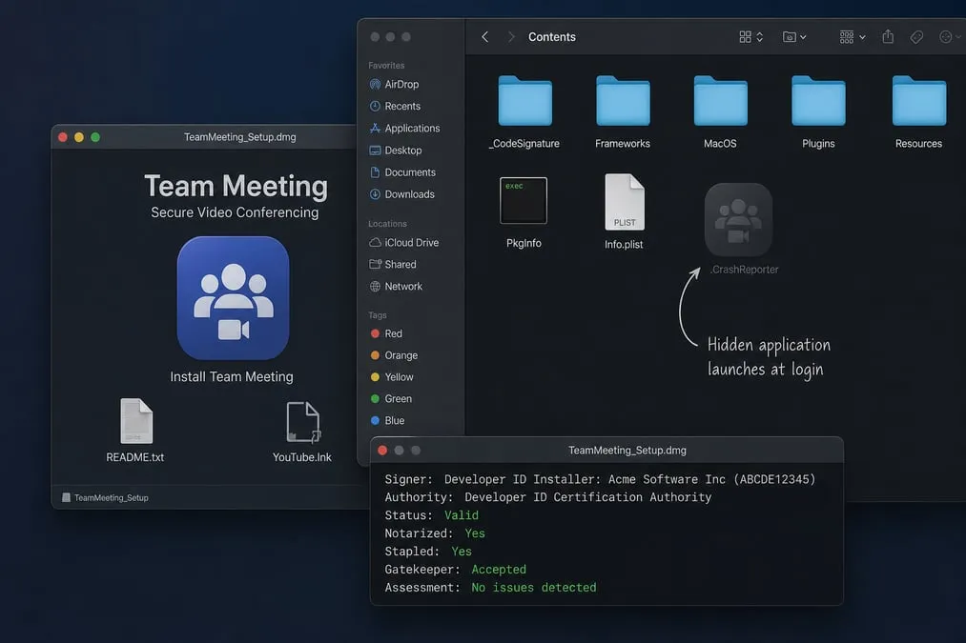Screen dimensions: 966x643
Task: Select the Info.plist file
Action: pyautogui.click(x=624, y=203)
